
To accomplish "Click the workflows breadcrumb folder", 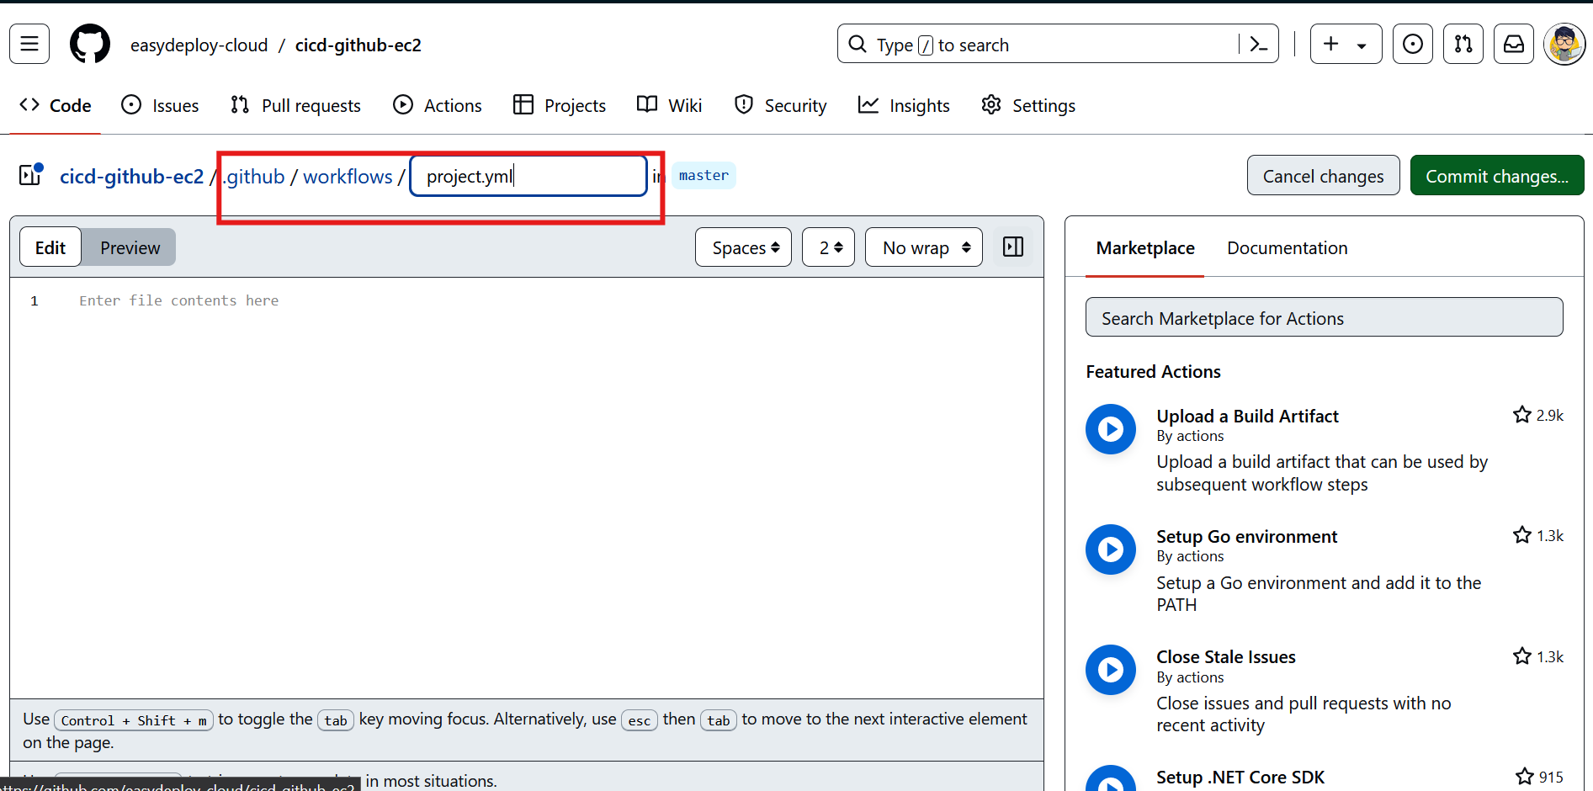I will (348, 177).
